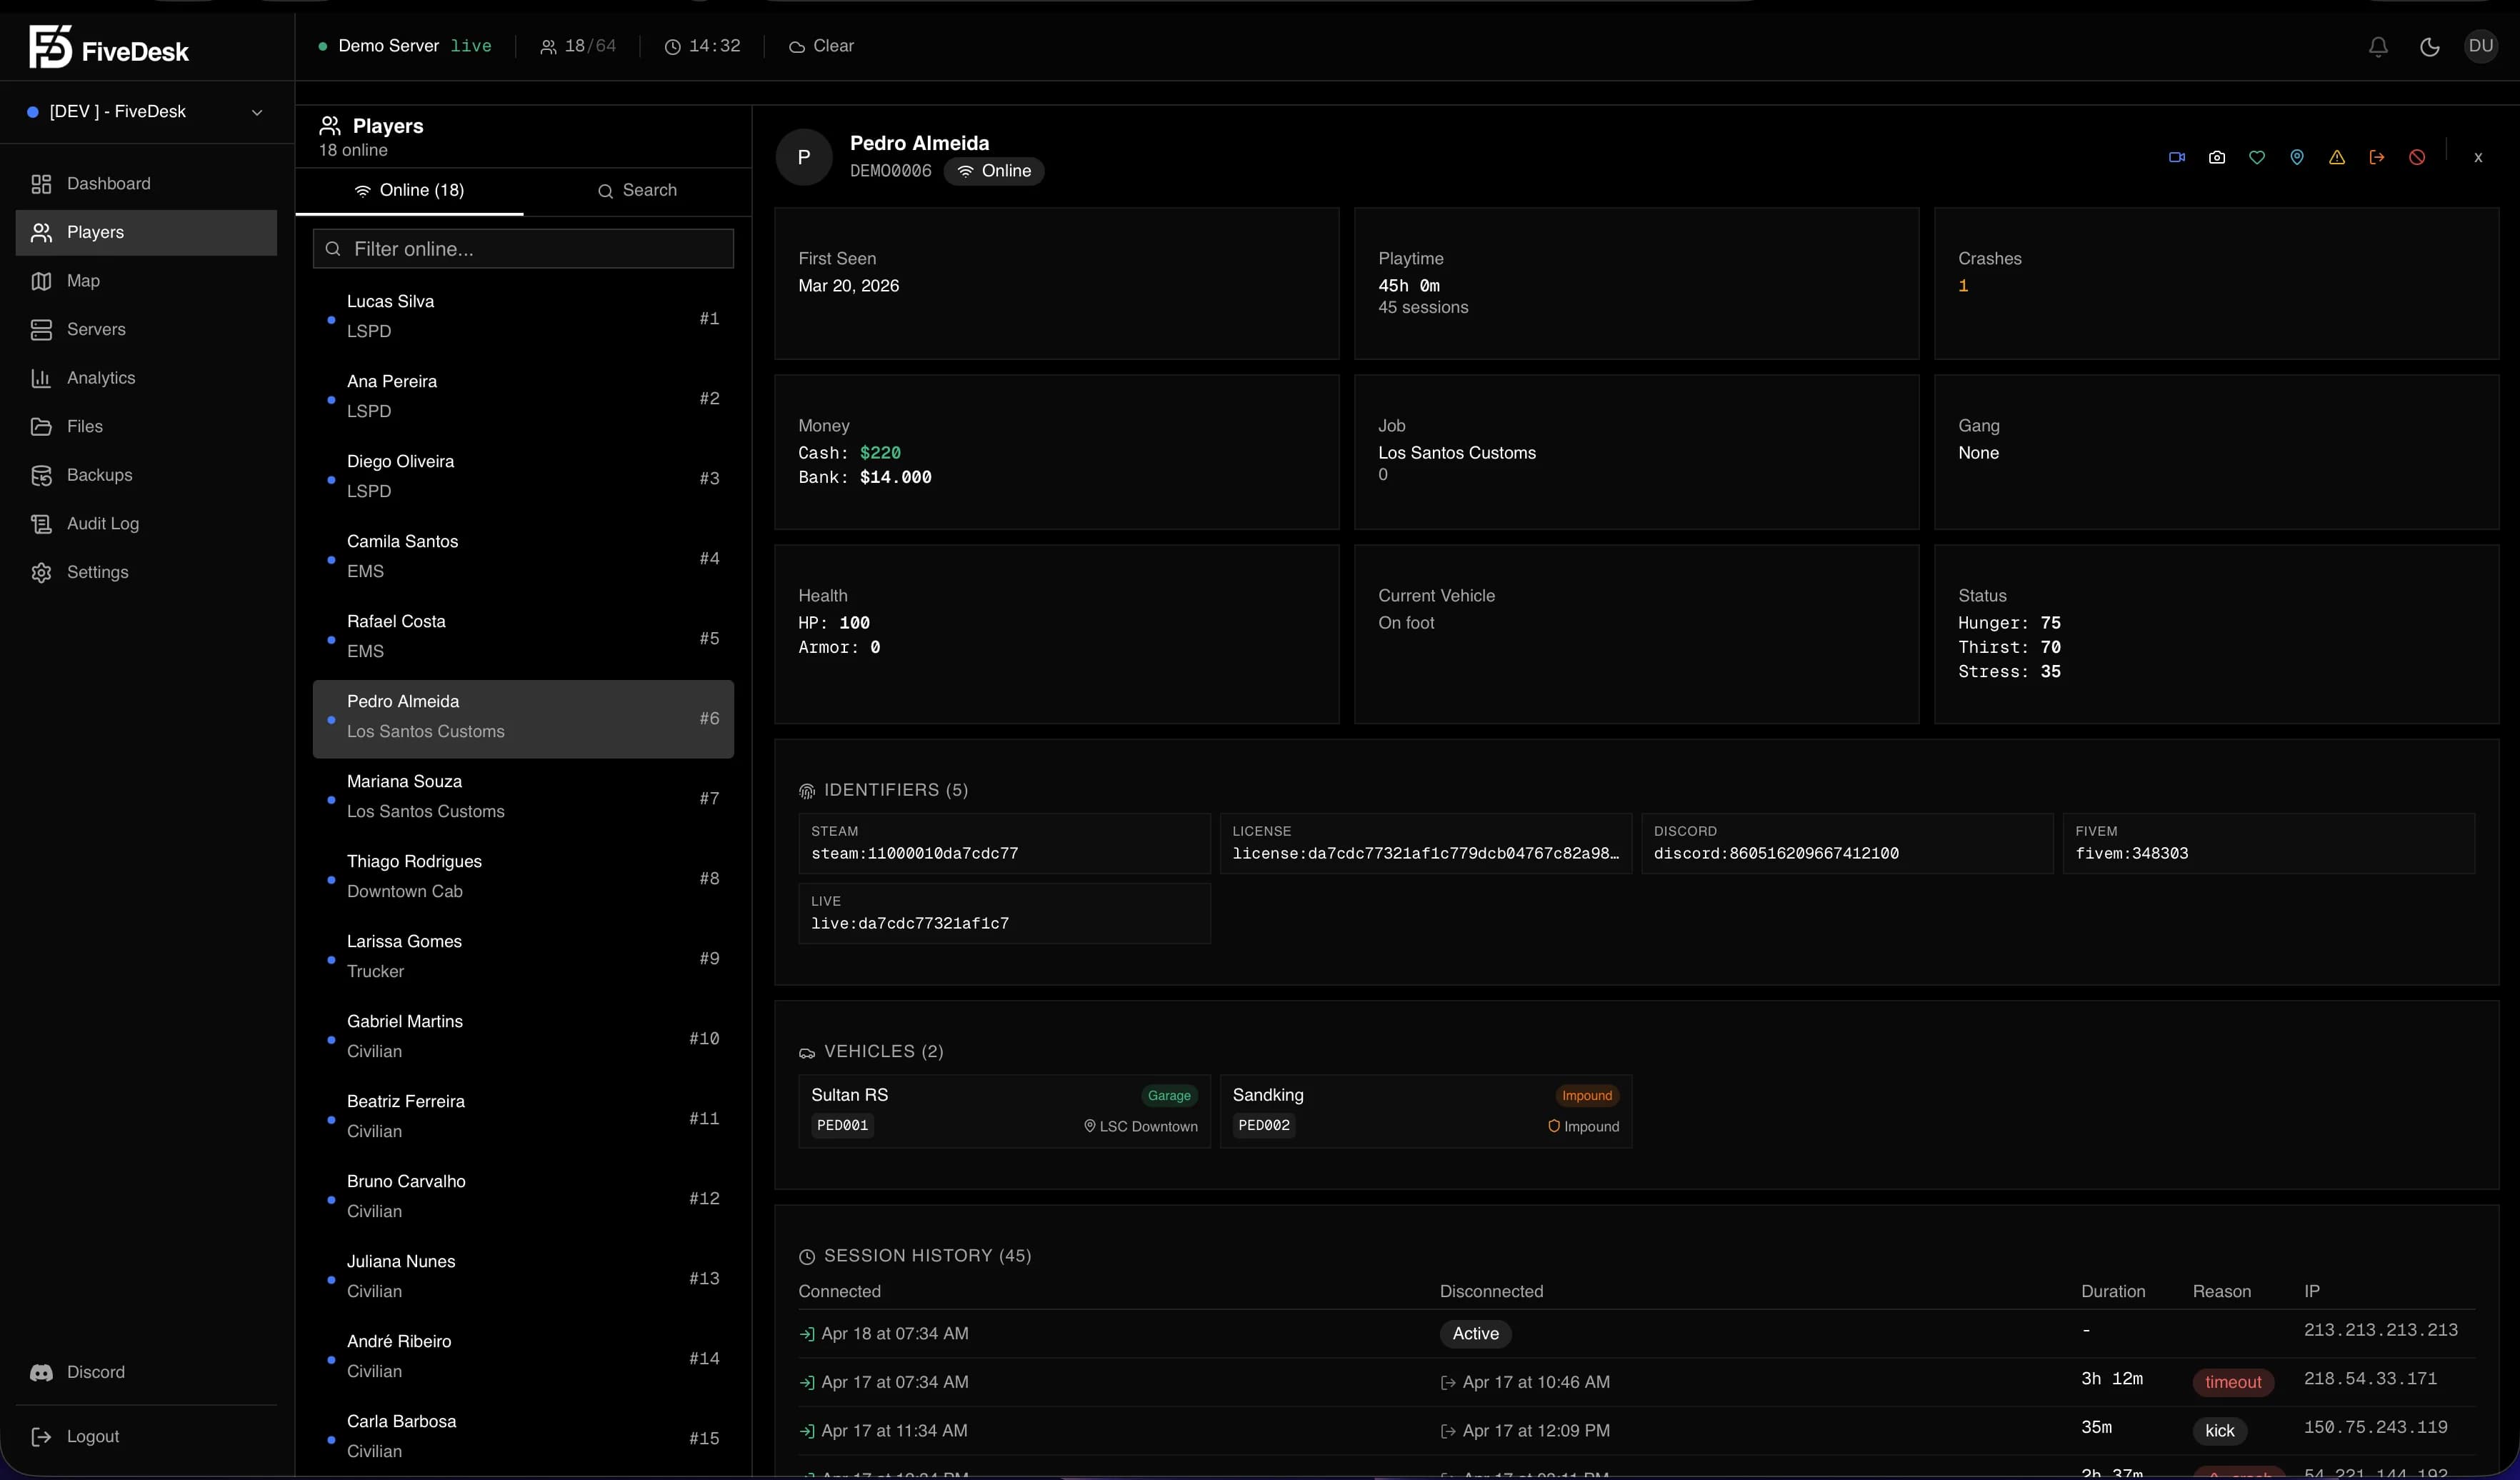Toggle dark mode with moon icon
Viewport: 2520px width, 1480px height.
(x=2429, y=46)
